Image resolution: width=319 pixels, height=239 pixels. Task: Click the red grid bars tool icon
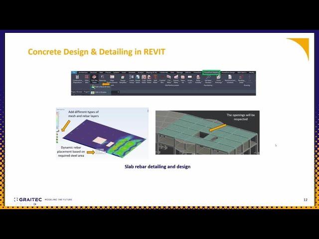87,77
